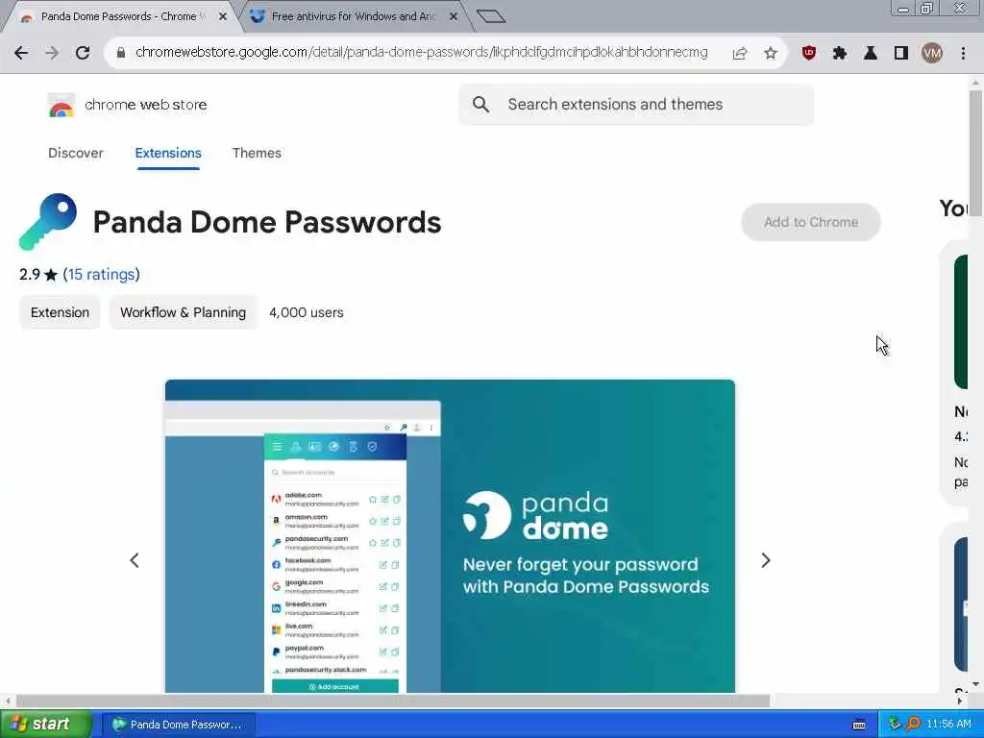Share this page via share icon
The height and width of the screenshot is (738, 984).
point(740,54)
